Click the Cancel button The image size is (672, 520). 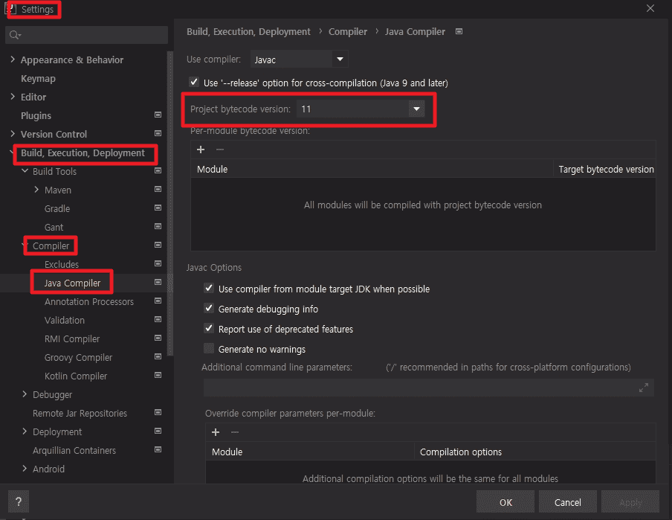click(568, 502)
